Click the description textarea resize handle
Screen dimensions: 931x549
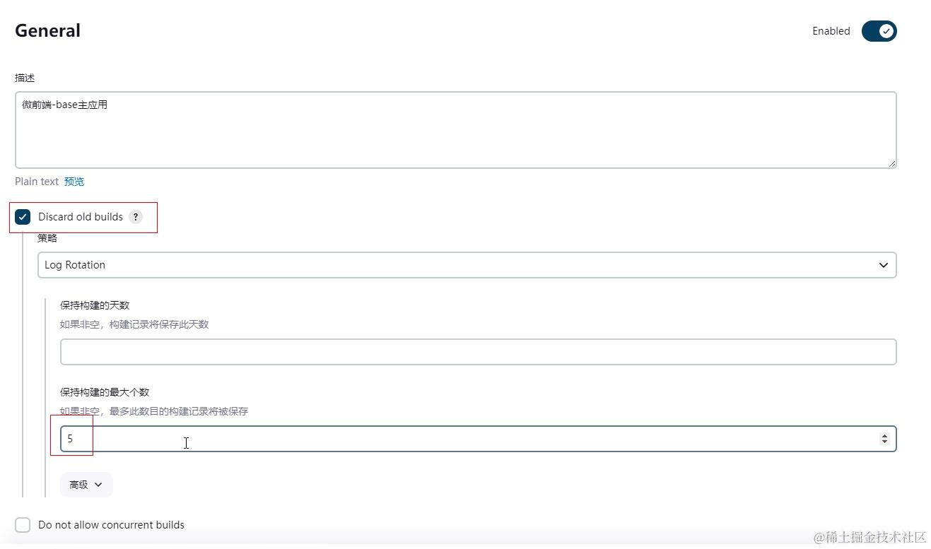pyautogui.click(x=892, y=164)
